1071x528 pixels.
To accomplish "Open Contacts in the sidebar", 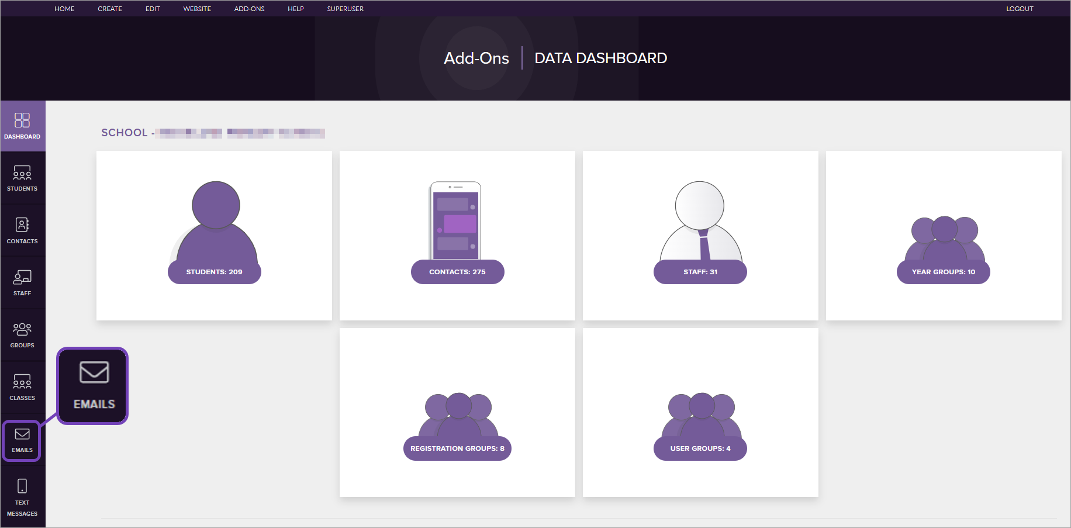I will point(22,230).
